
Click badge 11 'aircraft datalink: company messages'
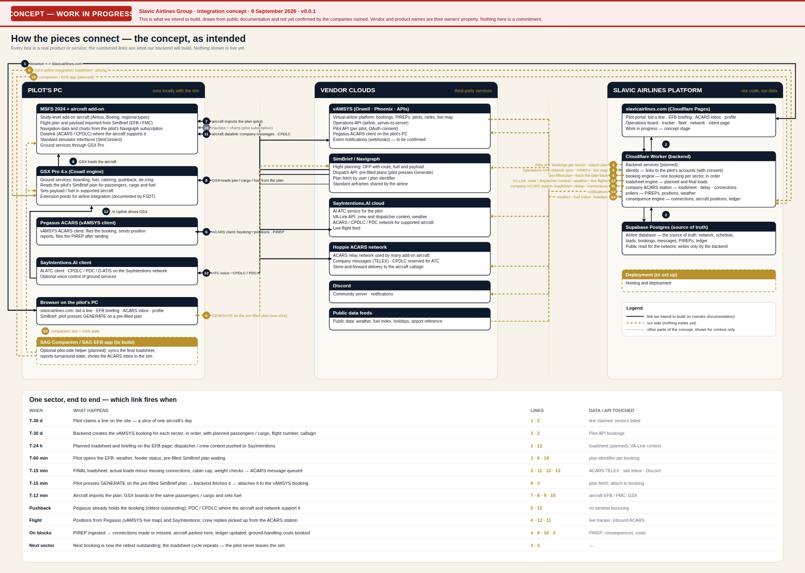pos(207,134)
